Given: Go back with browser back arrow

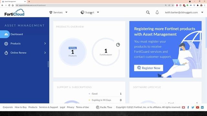Looking at the screenshot, I should tap(2, 5).
